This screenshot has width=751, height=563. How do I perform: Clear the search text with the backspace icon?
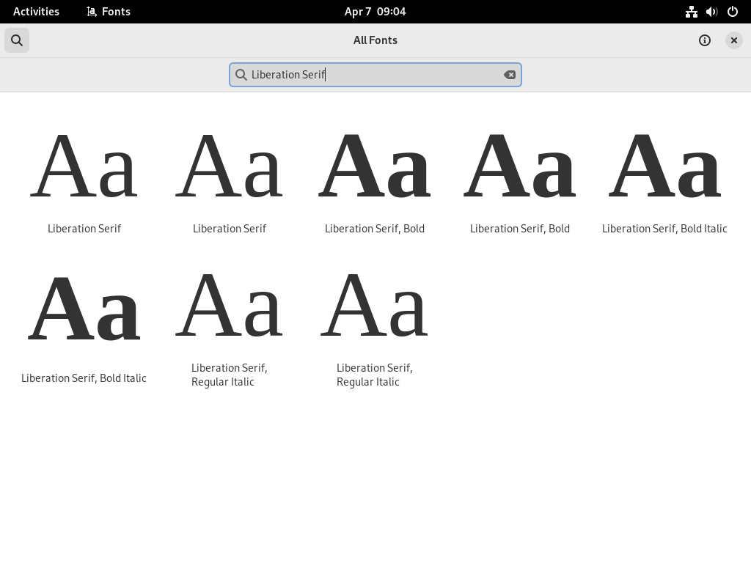point(510,75)
